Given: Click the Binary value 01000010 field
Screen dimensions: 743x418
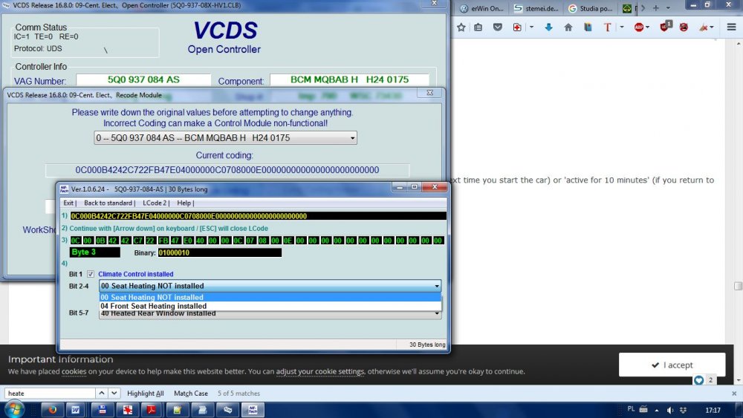Looking at the screenshot, I should pos(220,252).
